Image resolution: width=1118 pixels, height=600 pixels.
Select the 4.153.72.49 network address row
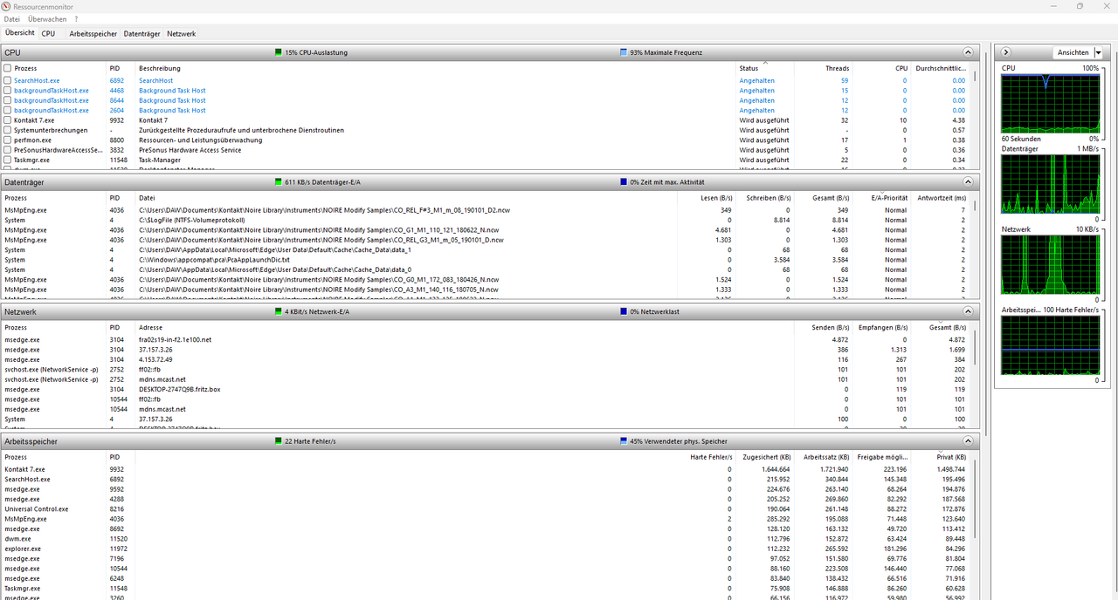click(487, 359)
